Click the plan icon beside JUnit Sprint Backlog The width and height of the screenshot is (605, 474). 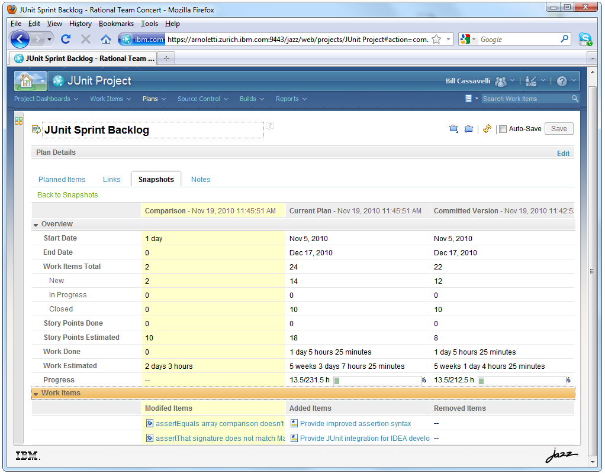(36, 129)
